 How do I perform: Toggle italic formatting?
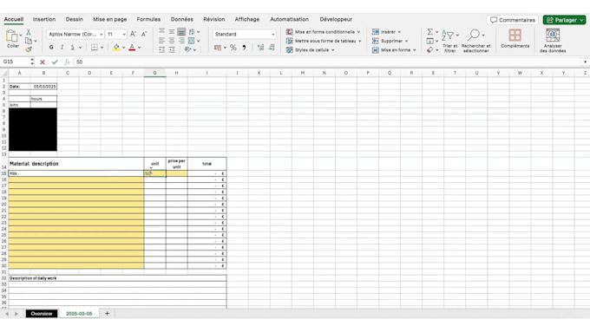point(62,48)
